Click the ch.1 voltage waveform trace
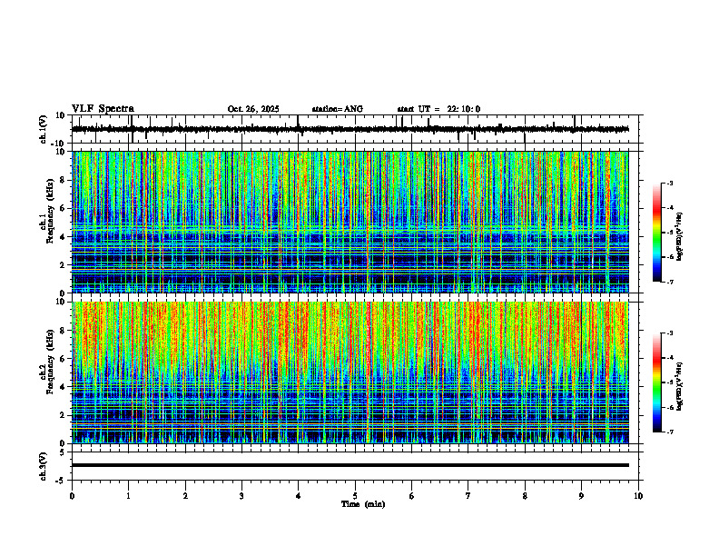 350,129
